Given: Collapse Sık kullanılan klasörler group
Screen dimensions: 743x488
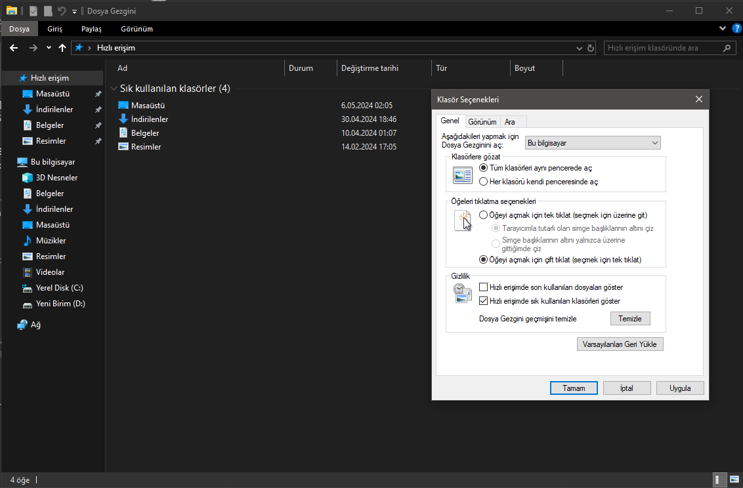Looking at the screenshot, I should (114, 89).
